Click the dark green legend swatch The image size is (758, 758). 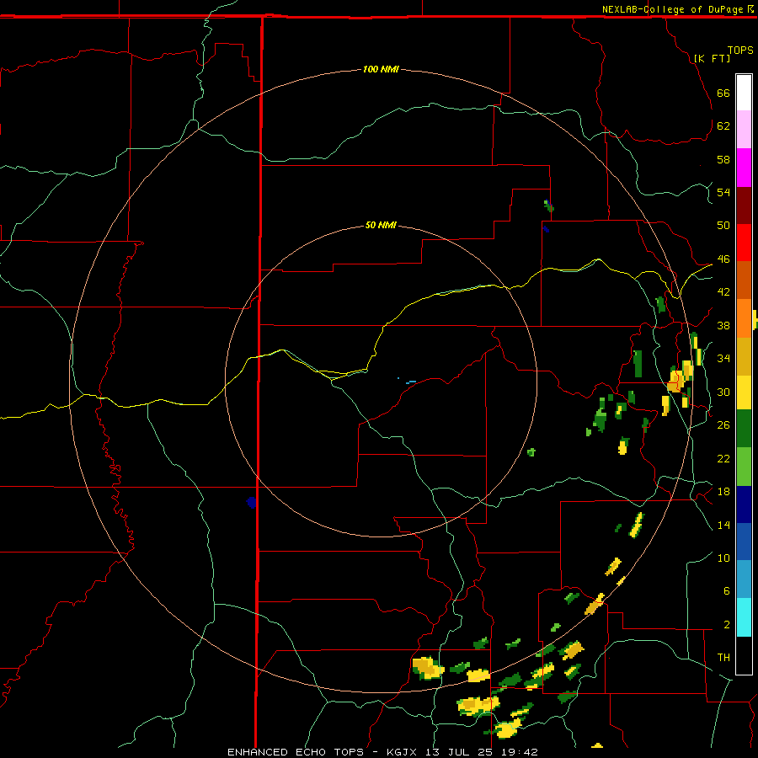(744, 429)
